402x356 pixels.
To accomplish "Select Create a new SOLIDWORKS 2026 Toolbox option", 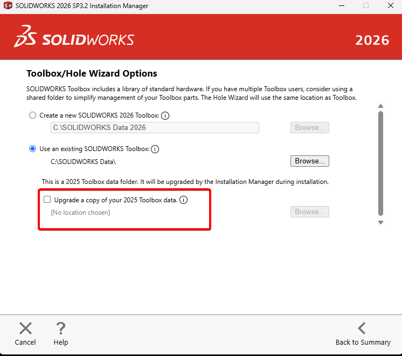I will [32, 115].
